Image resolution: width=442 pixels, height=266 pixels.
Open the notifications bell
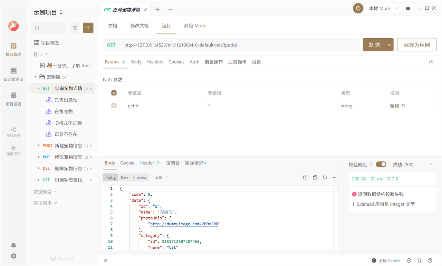[x=13, y=245]
